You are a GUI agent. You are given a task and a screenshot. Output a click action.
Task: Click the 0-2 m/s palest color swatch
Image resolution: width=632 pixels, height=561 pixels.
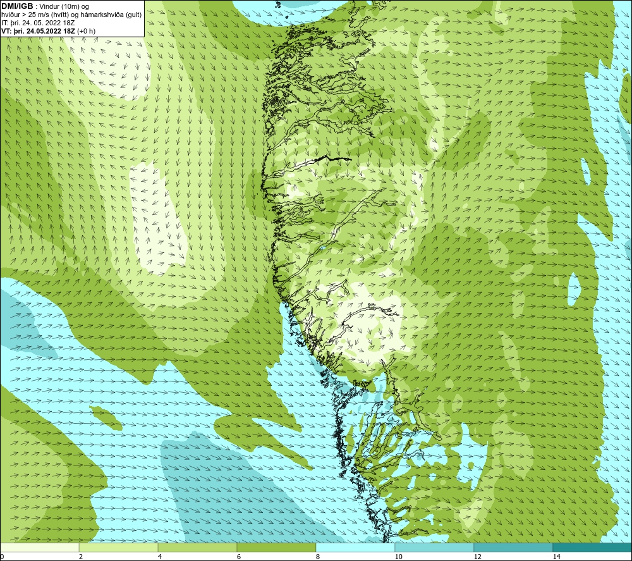point(39,547)
